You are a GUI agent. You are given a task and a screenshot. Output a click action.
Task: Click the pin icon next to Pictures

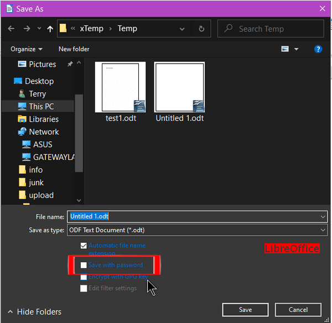tap(70, 64)
